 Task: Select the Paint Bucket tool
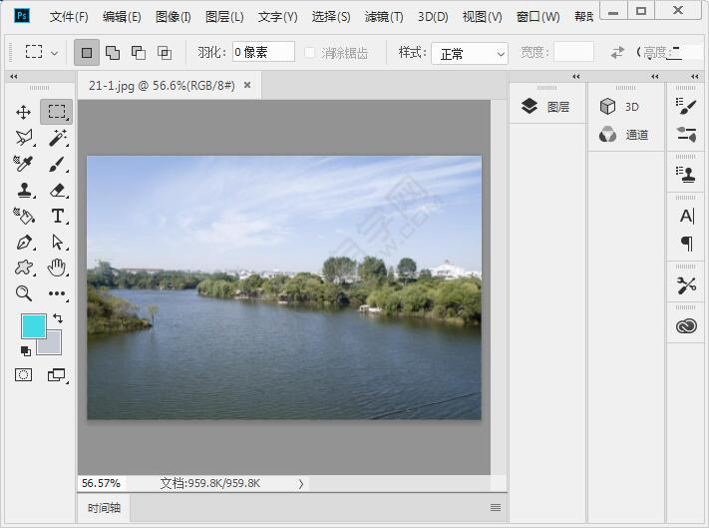[x=24, y=216]
